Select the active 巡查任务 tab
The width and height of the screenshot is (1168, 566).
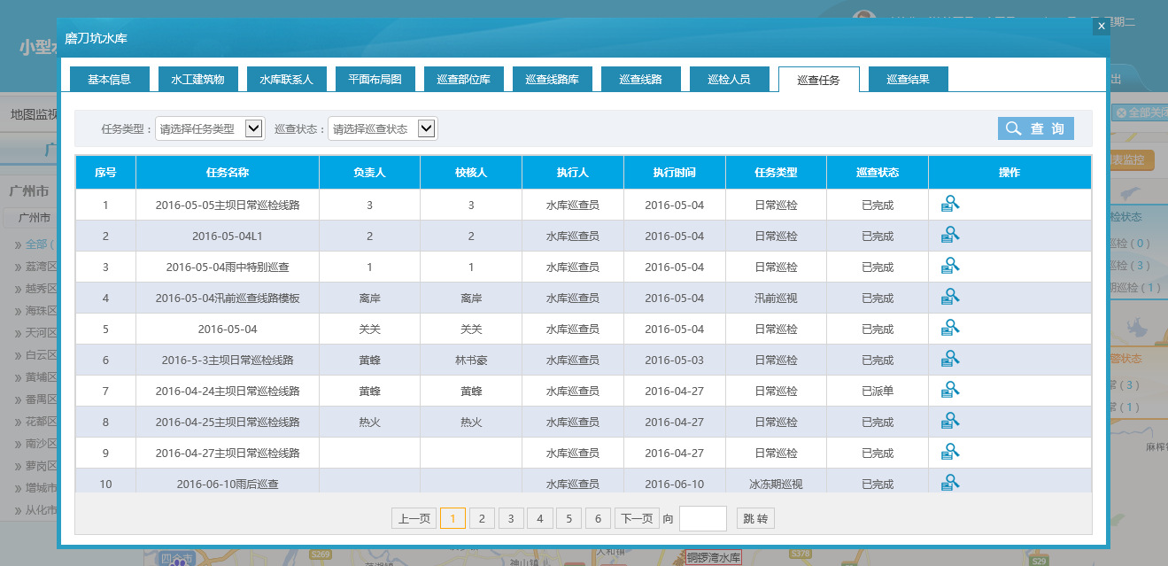point(818,80)
